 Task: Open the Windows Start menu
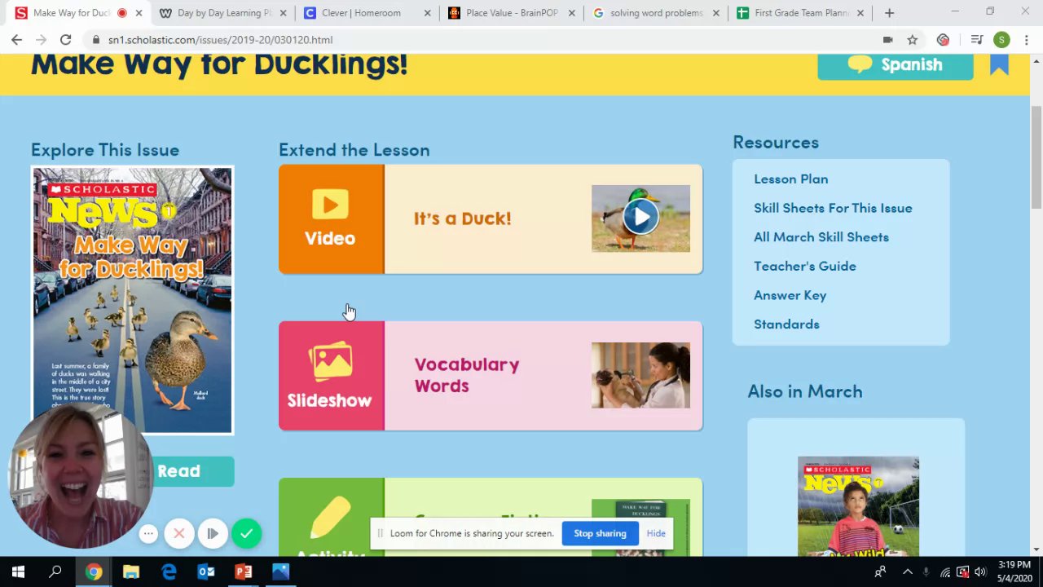18,572
